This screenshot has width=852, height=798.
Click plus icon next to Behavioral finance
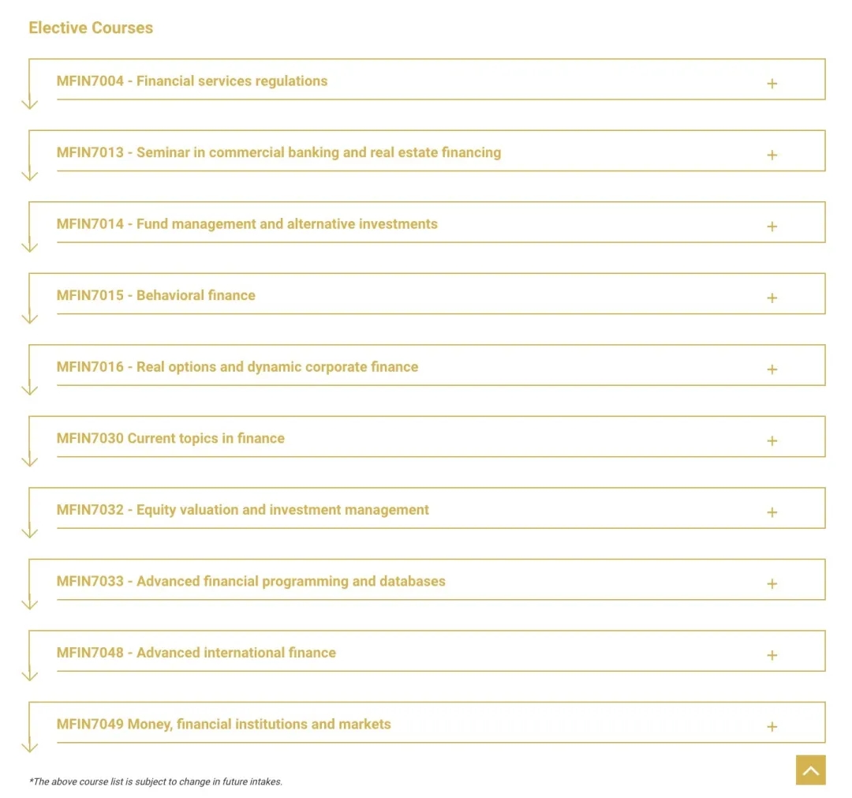click(x=772, y=298)
